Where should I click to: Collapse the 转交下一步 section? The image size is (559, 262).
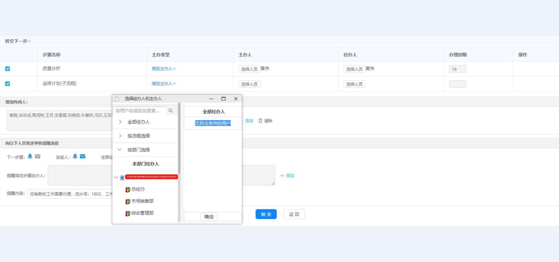[x=18, y=41]
